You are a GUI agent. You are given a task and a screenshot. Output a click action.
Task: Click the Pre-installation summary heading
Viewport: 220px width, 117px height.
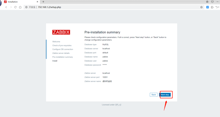click(x=102, y=32)
